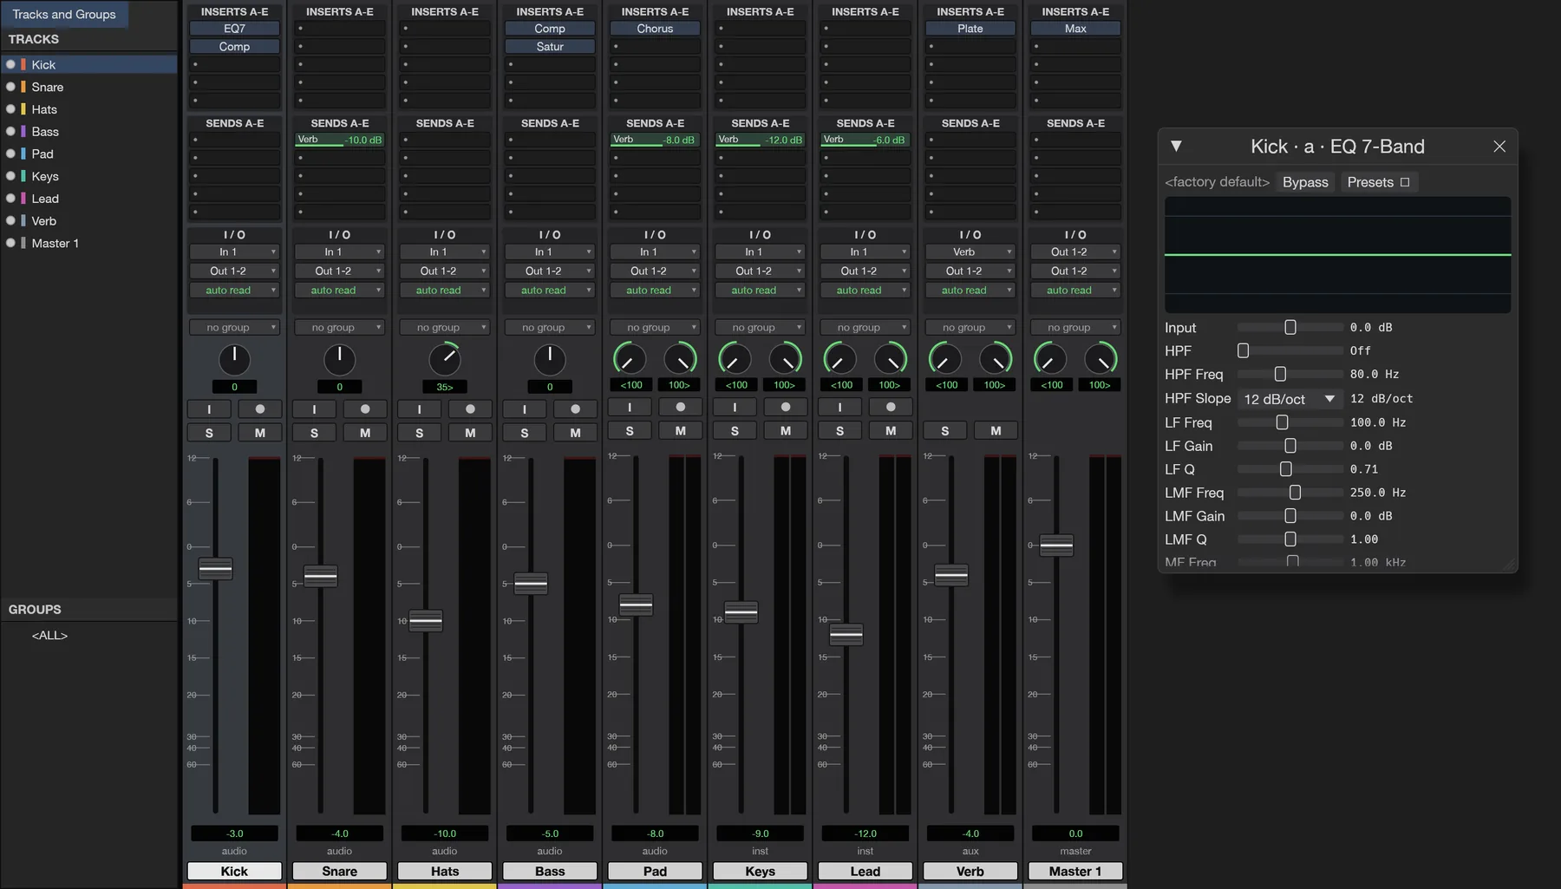
Task: Toggle the Kick show/hide dot in track list
Action: (x=10, y=64)
